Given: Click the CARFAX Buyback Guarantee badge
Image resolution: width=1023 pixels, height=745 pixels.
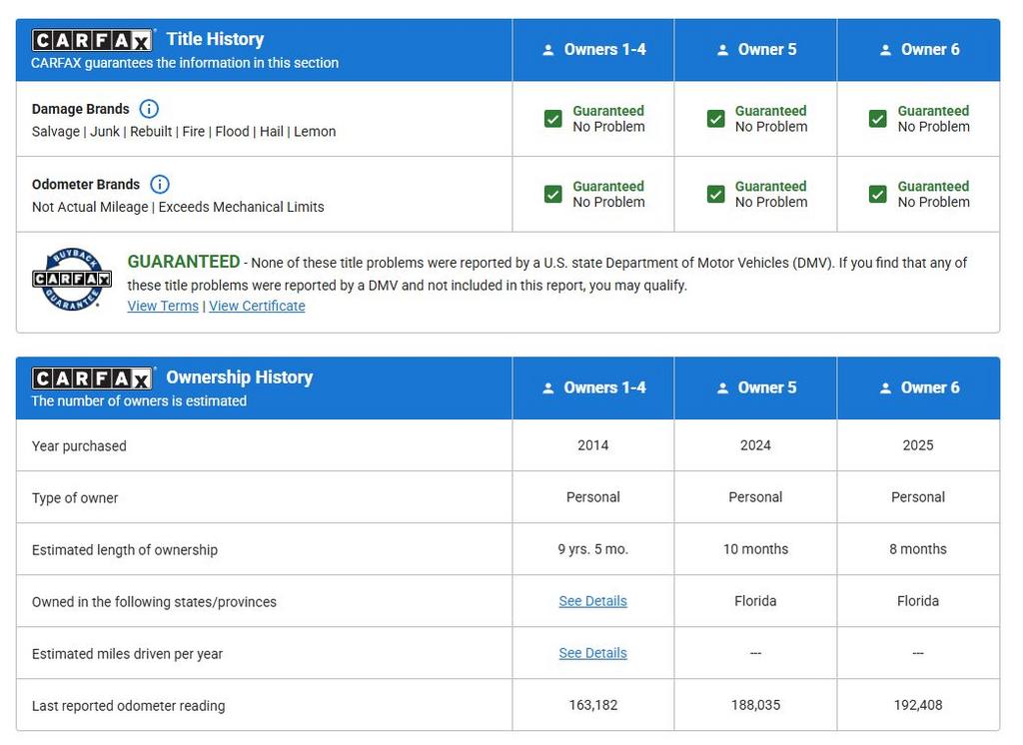Looking at the screenshot, I should tap(71, 279).
